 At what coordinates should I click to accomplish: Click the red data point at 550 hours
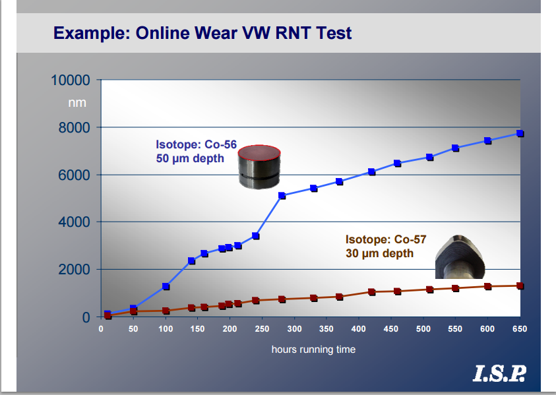point(456,288)
